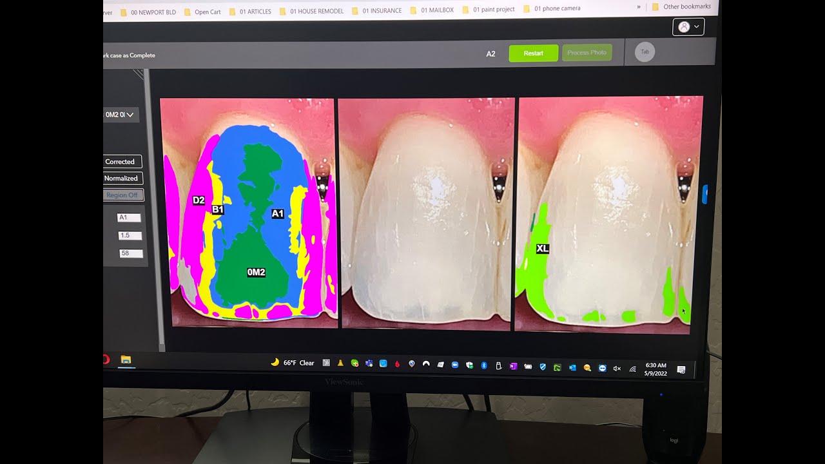Click the red droplet tray icon
The width and height of the screenshot is (825, 464).
pos(398,364)
